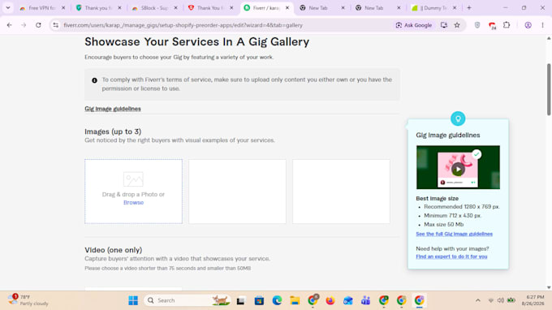Image resolution: width=552 pixels, height=310 pixels.
Task: Switch to the Free VPN tab
Action: (41, 8)
